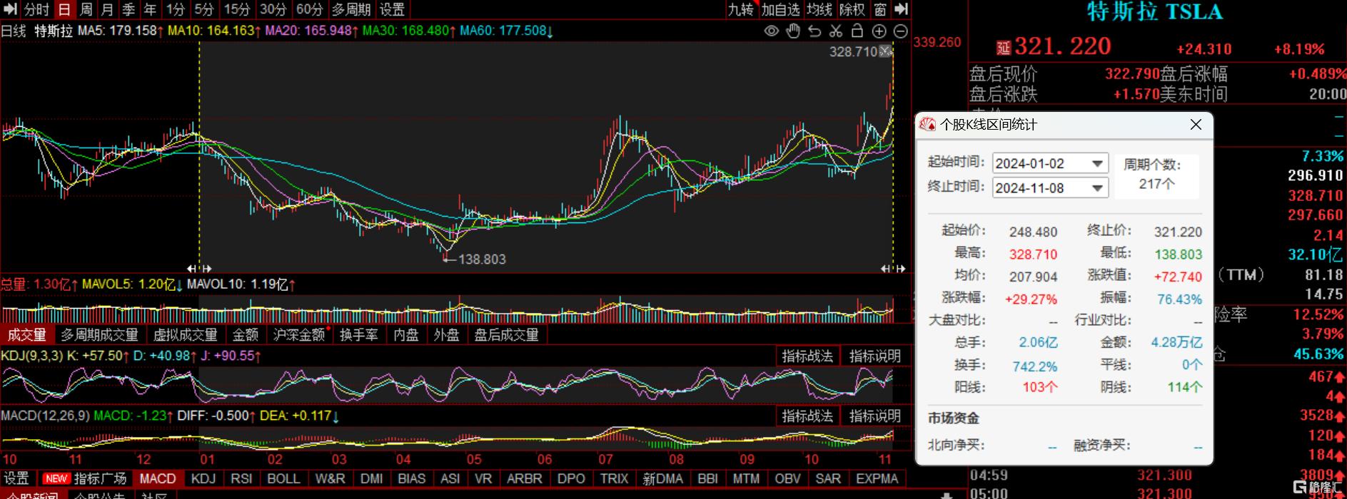Select the SAR indicator tab

click(828, 478)
